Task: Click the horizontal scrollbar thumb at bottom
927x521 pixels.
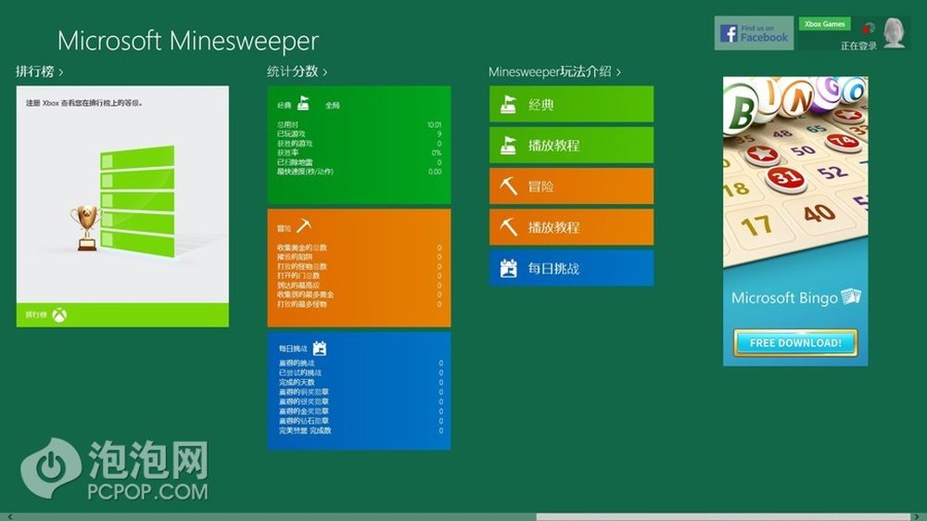Action: tap(723, 517)
